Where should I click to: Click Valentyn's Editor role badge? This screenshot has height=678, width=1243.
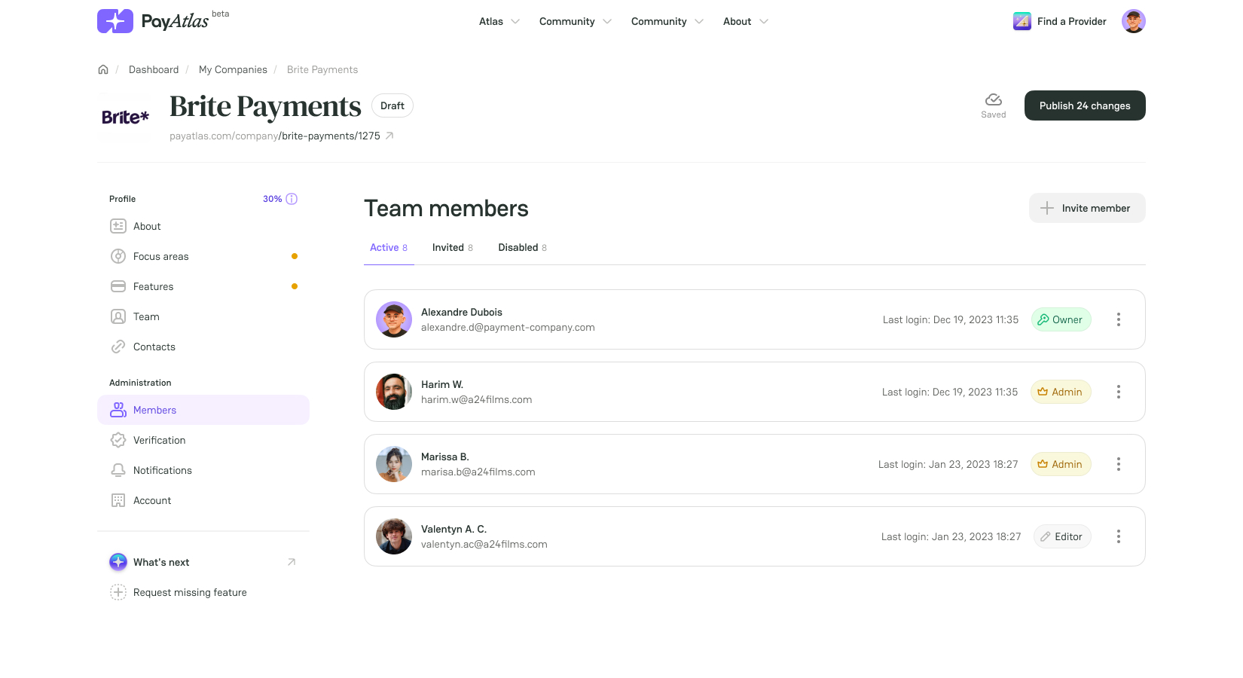1062,536
